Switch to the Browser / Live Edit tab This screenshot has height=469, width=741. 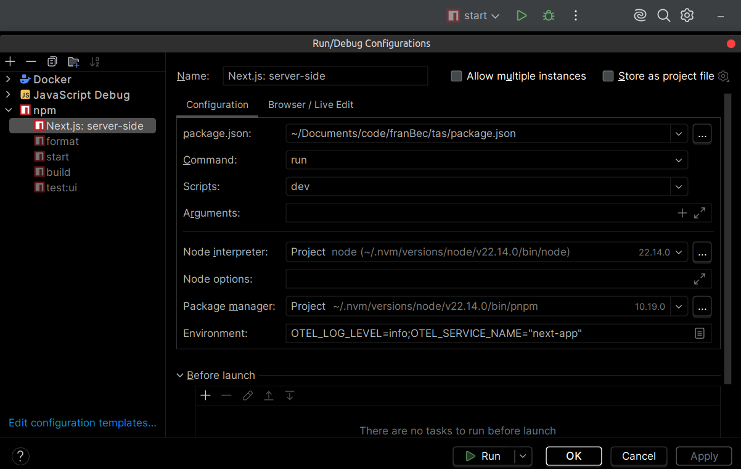click(x=311, y=105)
